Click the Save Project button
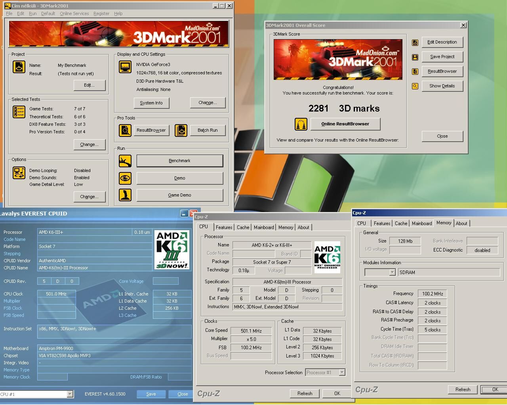 click(x=442, y=57)
